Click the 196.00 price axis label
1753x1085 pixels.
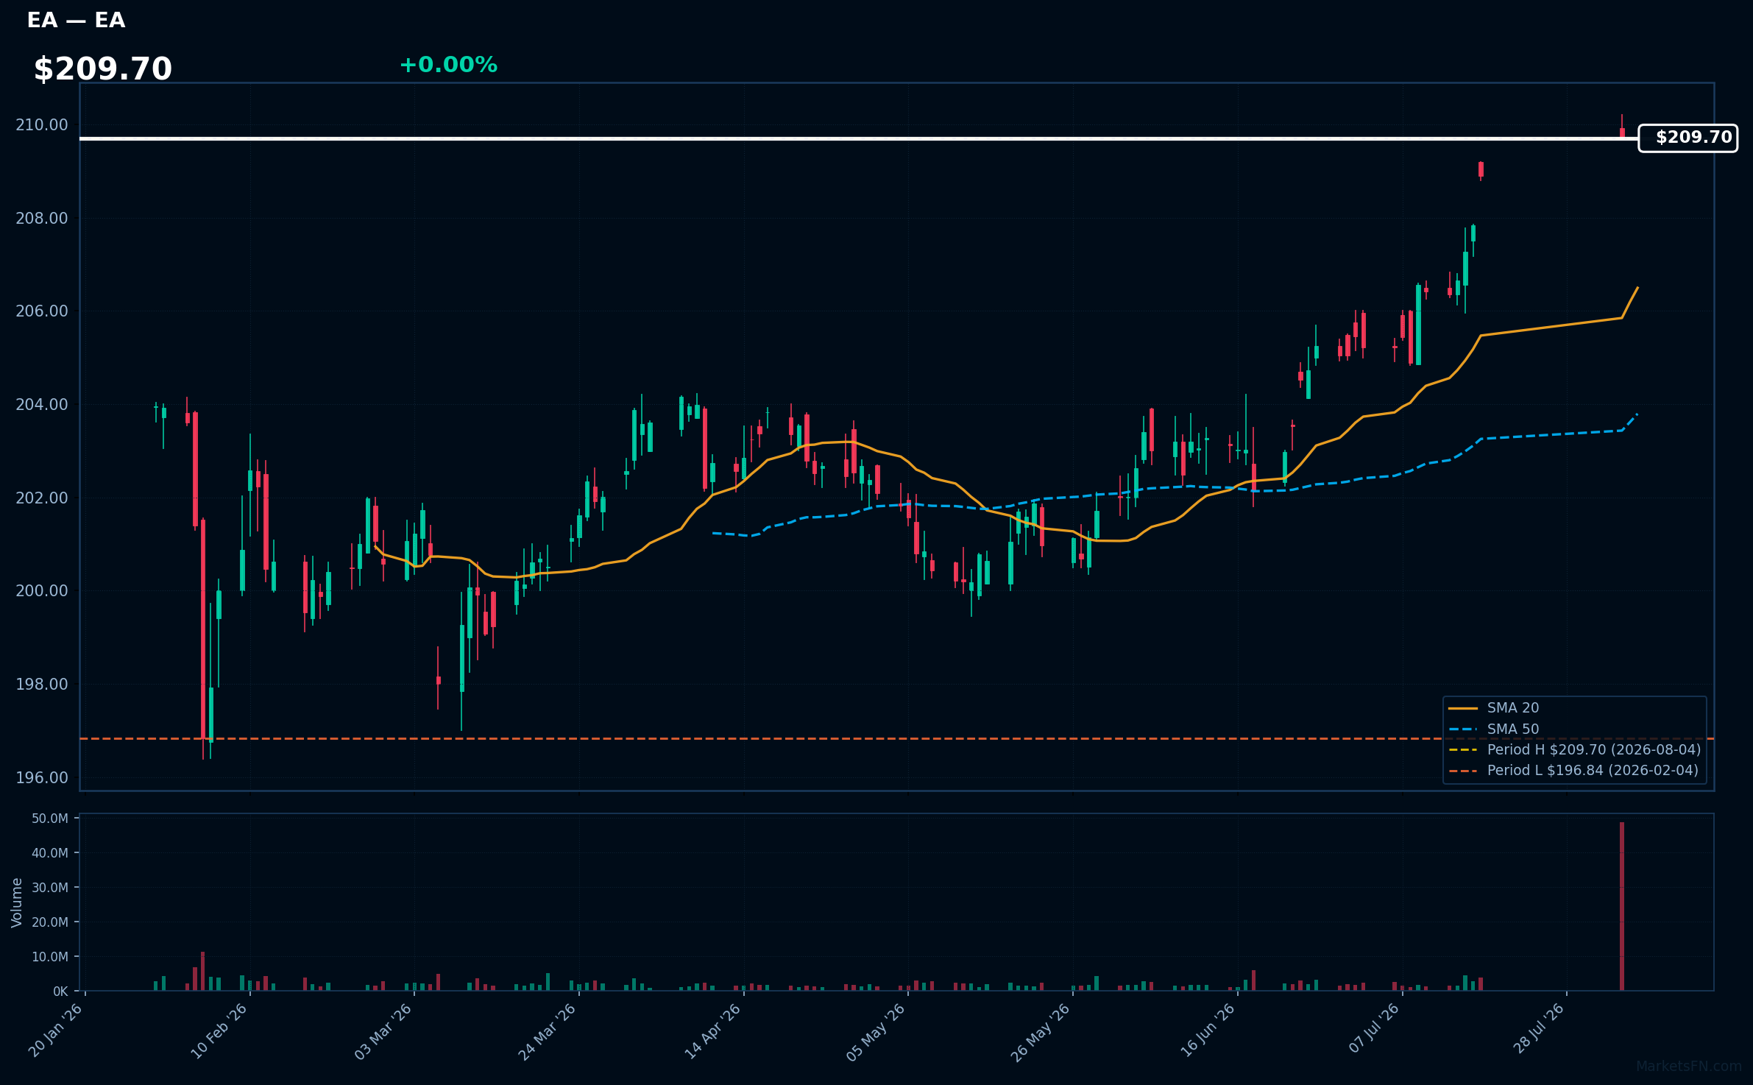pyautogui.click(x=42, y=778)
